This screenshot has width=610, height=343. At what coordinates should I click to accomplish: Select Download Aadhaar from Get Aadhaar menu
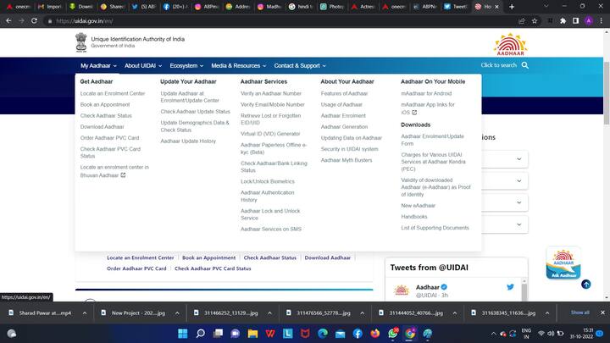[103, 126]
